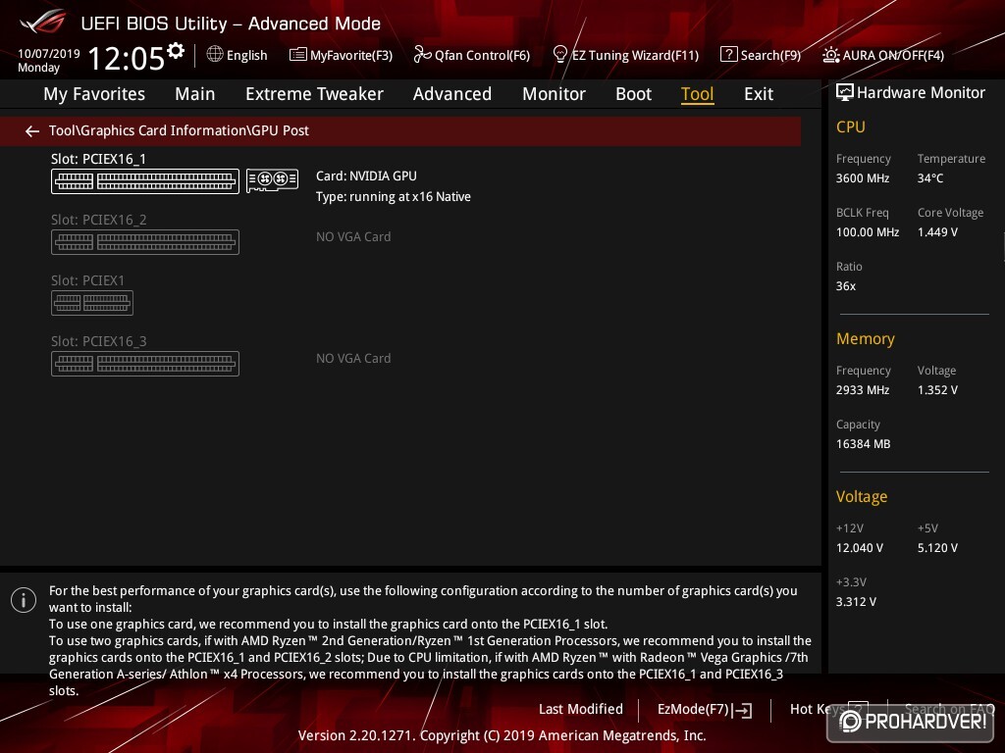This screenshot has width=1005, height=753.
Task: Select the PCIEX16_1 slot graphic
Action: tap(145, 181)
